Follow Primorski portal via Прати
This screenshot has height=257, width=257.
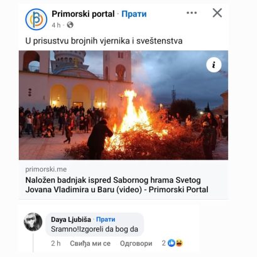pos(134,14)
